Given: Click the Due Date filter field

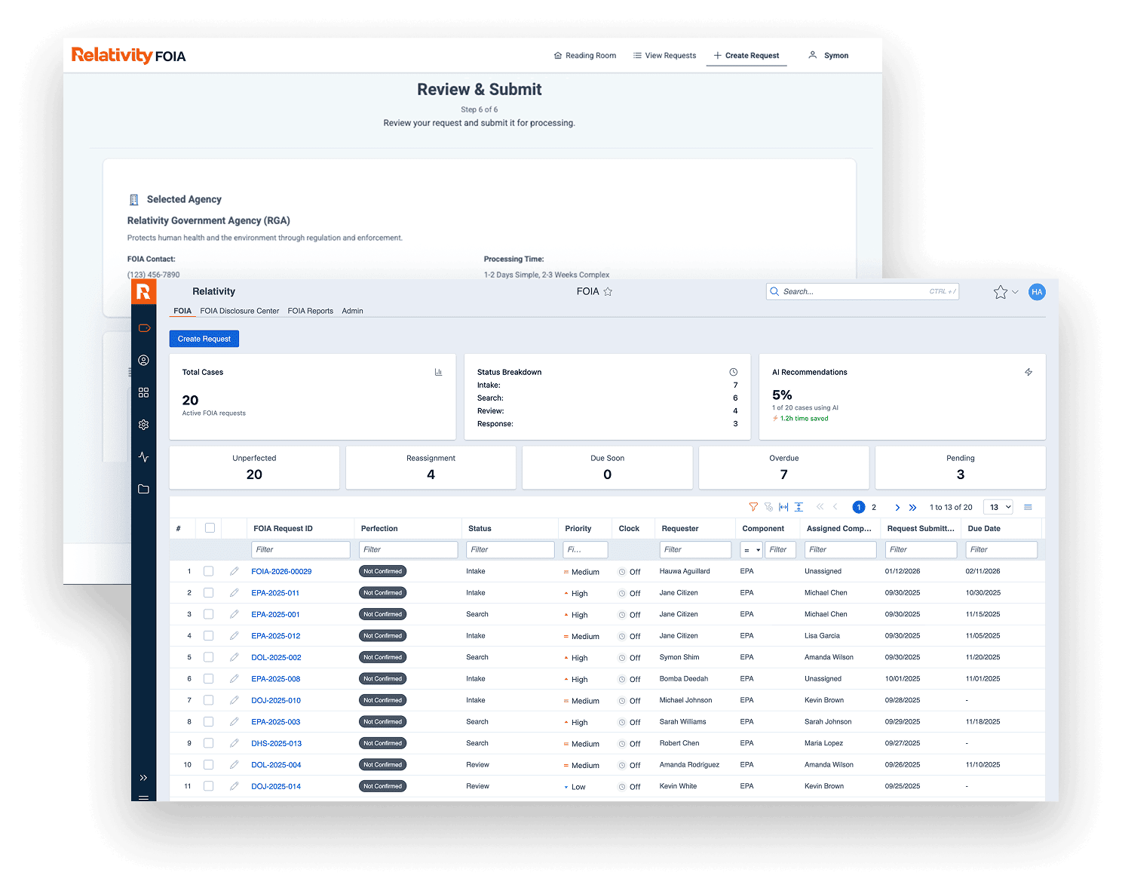Looking at the screenshot, I should [1001, 550].
